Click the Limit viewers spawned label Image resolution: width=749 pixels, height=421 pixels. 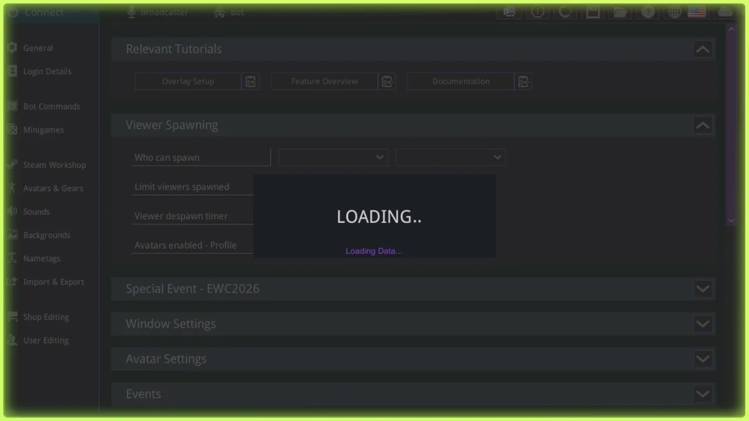pos(182,187)
